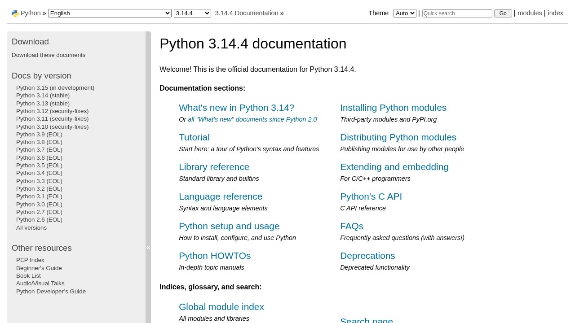Open Installing Python modules
Image resolution: width=575 pixels, height=323 pixels.
tap(393, 108)
